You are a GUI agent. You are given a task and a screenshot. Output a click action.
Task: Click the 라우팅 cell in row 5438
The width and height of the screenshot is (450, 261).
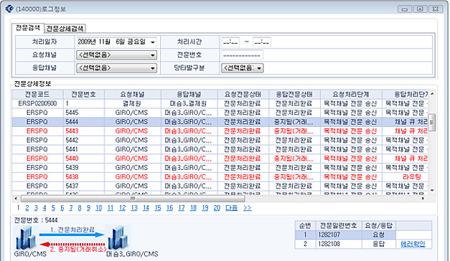412,177
